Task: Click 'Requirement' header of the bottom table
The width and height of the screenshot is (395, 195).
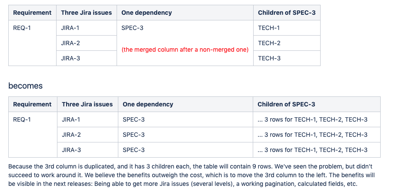Action: 32,104
